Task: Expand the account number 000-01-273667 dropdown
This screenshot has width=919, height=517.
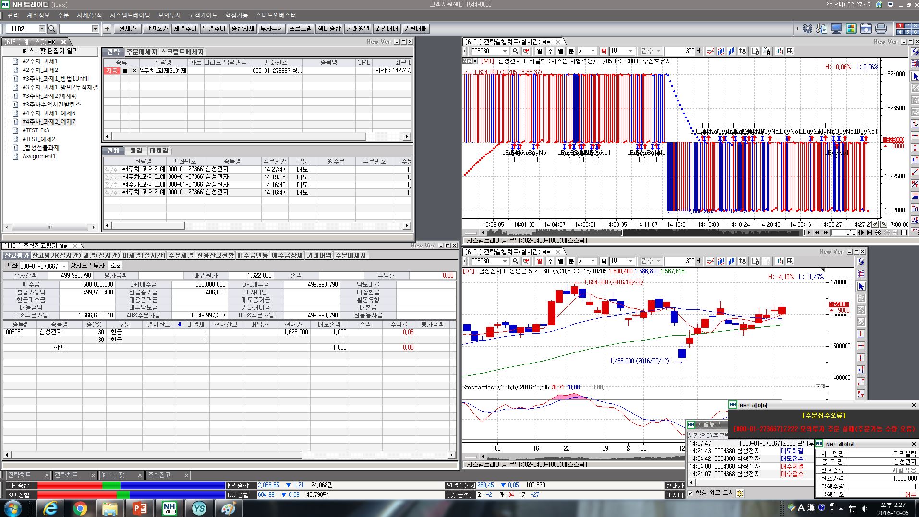Action: [x=64, y=266]
